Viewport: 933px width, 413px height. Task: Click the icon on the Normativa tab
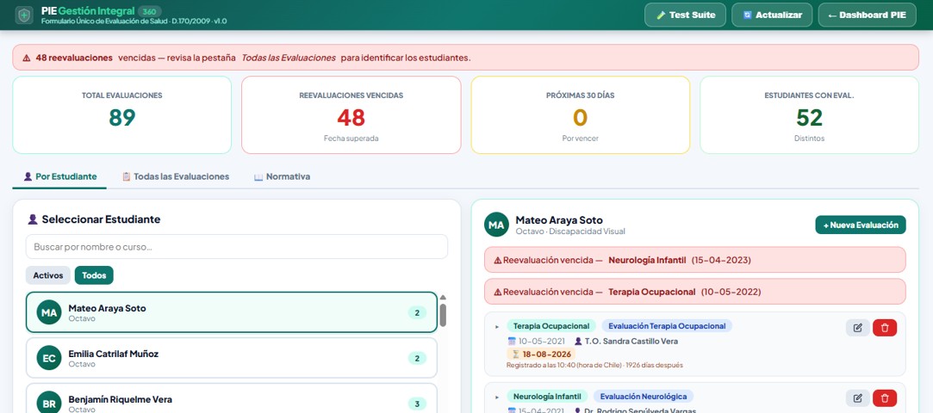[x=258, y=177]
